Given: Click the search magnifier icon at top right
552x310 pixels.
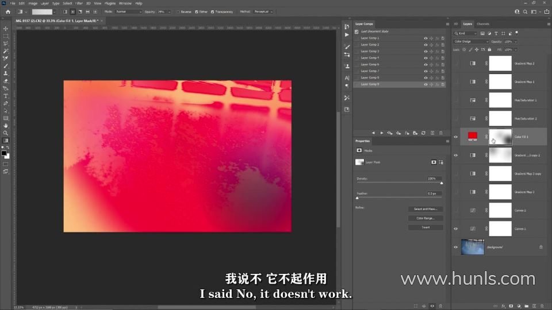Looking at the screenshot, I should click(525, 11).
